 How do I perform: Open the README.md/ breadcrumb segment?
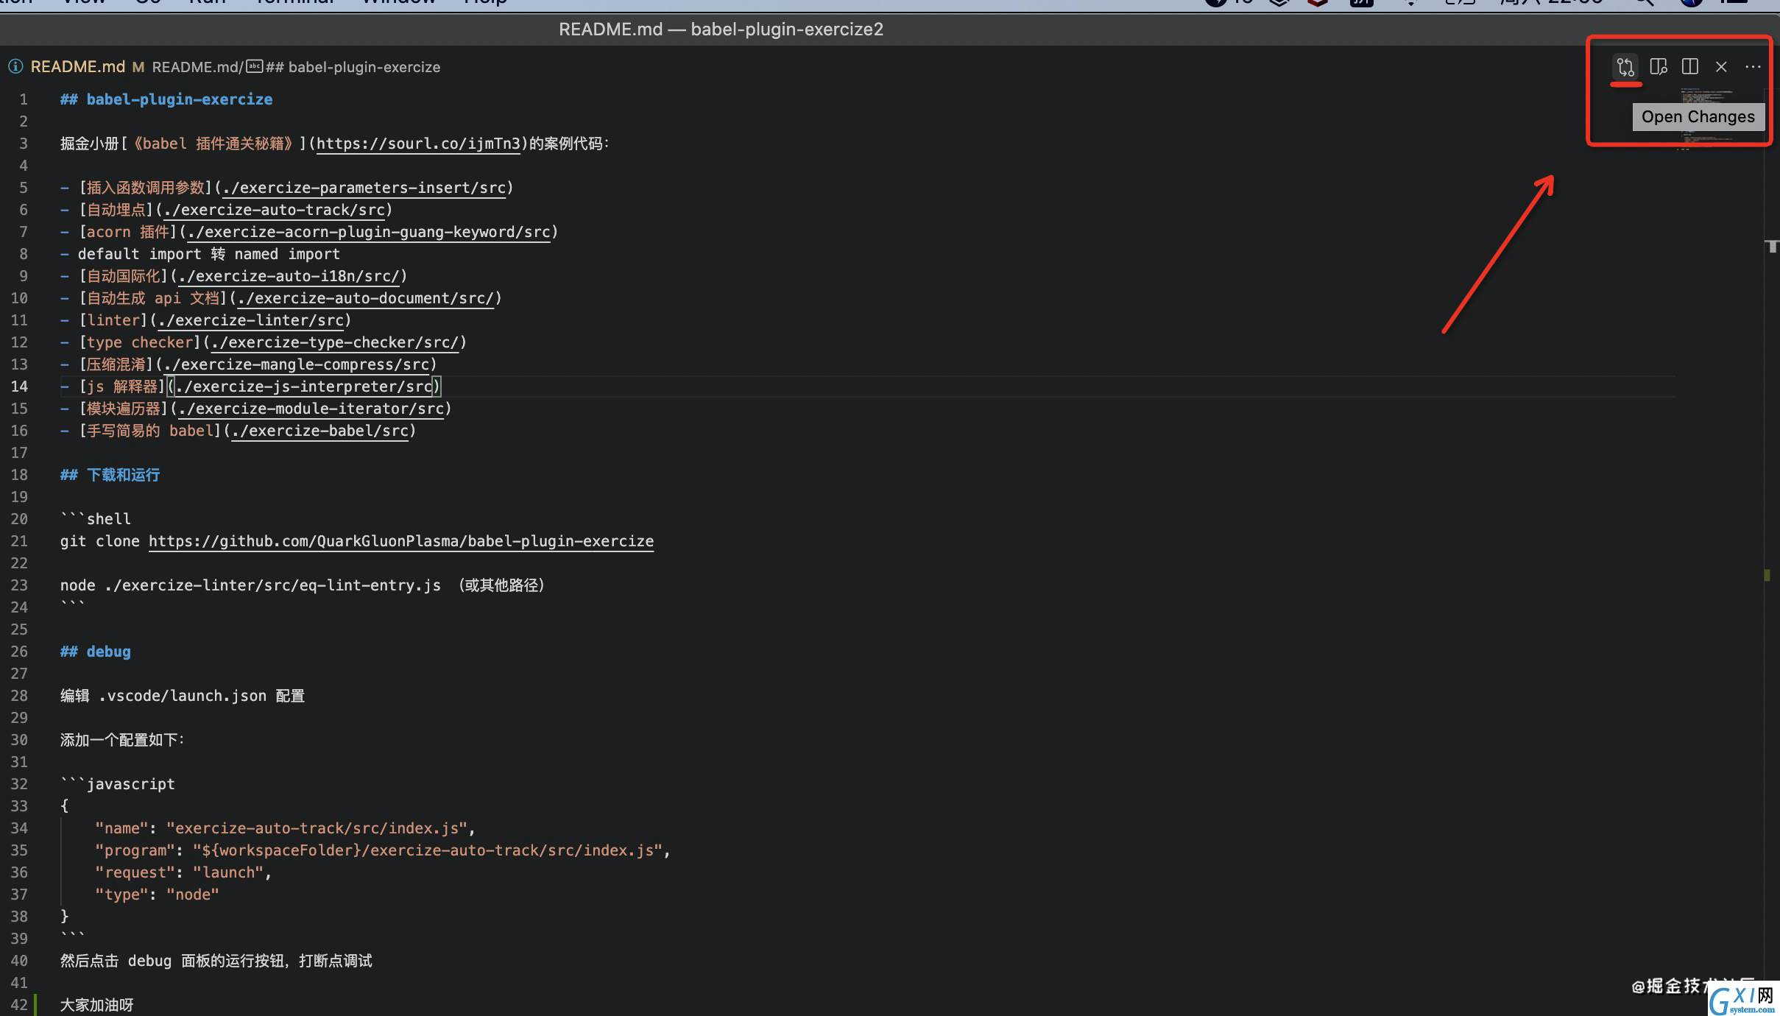197,67
